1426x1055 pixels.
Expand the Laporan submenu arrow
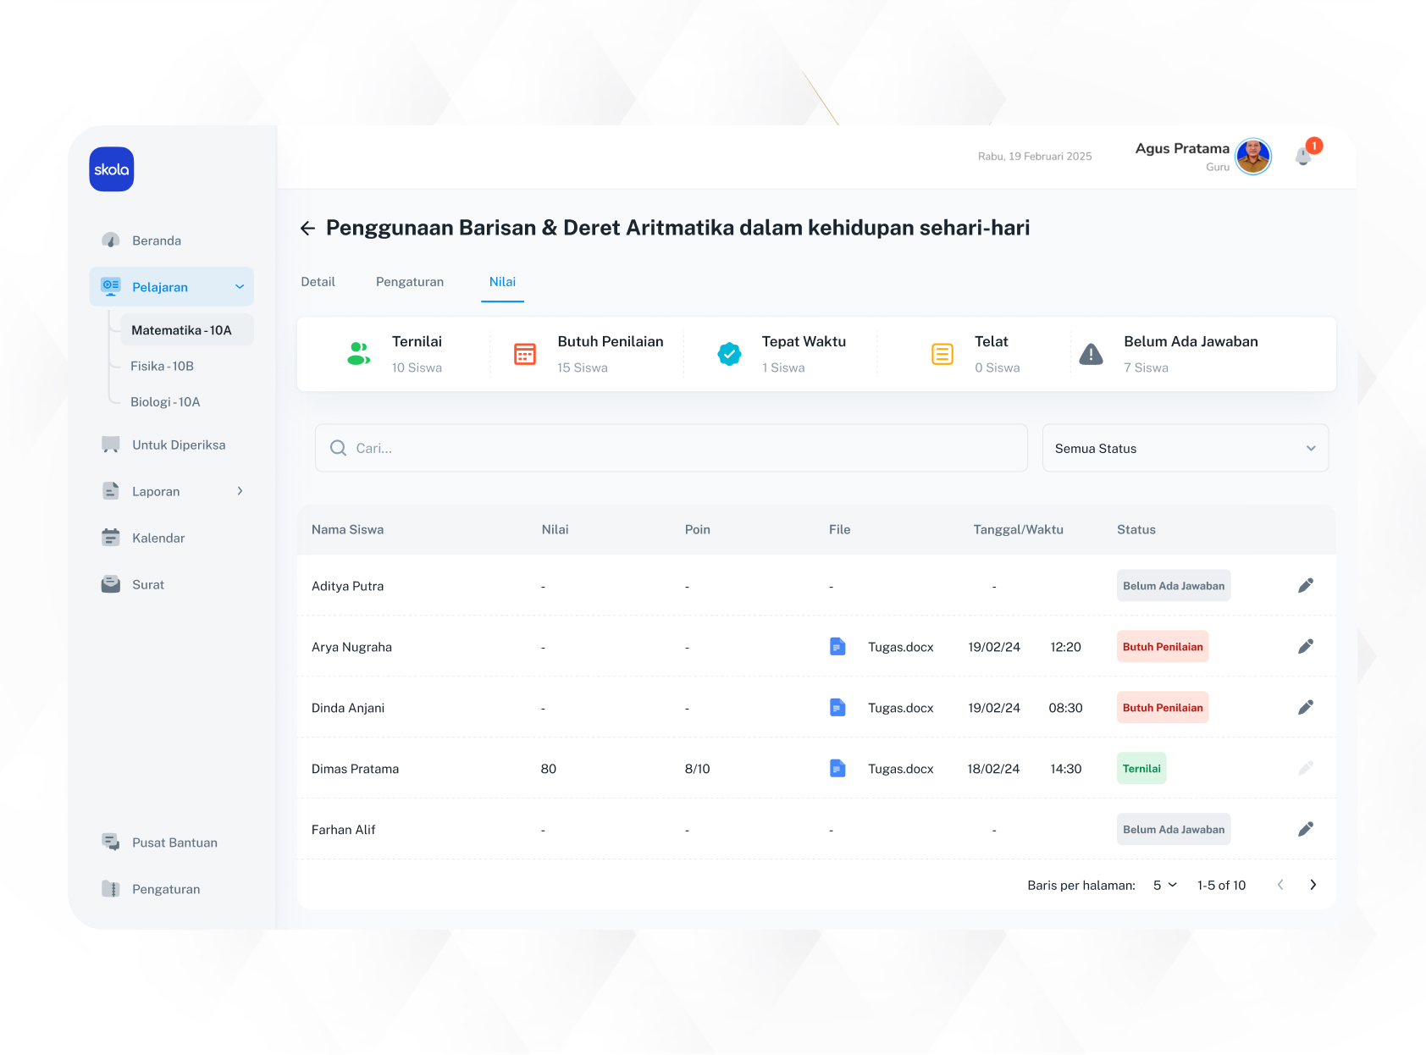[240, 491]
